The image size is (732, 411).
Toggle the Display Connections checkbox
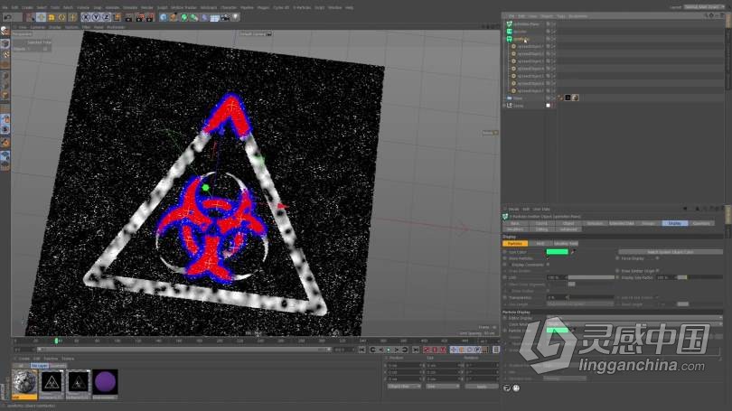pos(548,265)
